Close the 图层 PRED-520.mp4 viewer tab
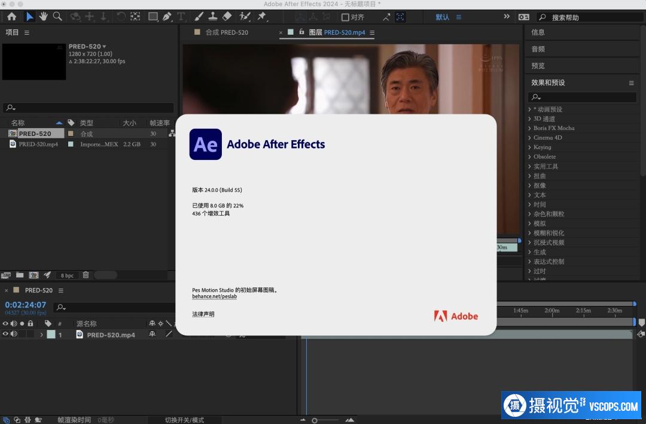 (x=281, y=32)
